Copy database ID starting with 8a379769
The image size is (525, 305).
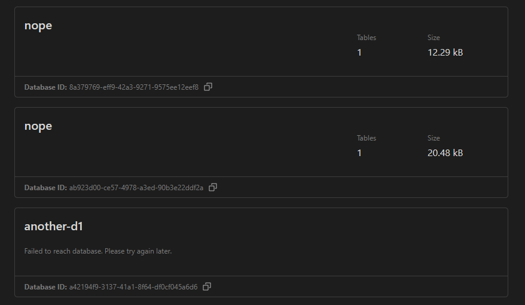(208, 87)
